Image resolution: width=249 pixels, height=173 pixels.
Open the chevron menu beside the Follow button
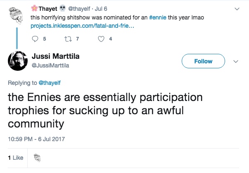click(236, 61)
